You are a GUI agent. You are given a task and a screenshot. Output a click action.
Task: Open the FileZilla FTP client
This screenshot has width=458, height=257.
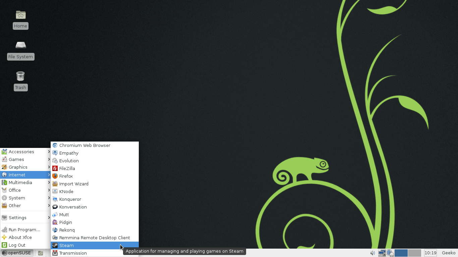click(67, 168)
